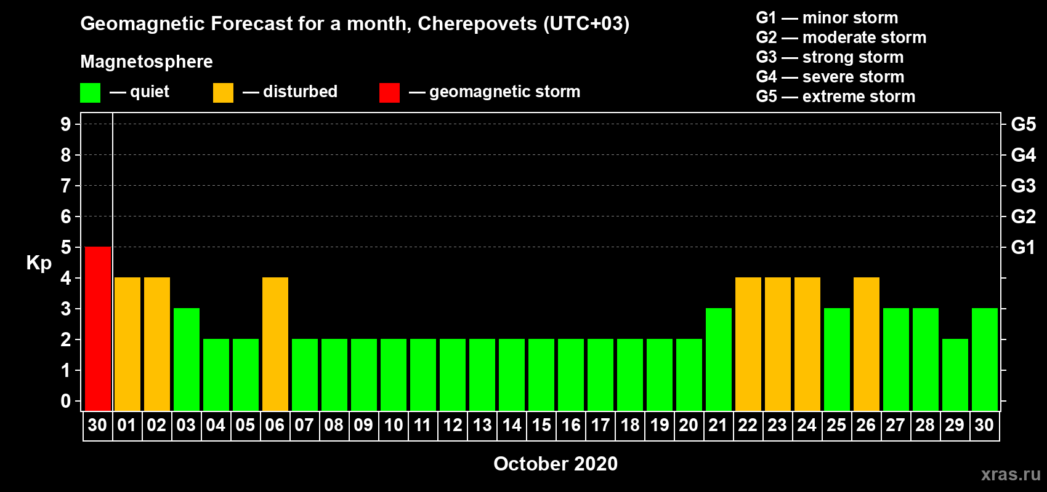Click the '— disturbed' legend label
This screenshot has width=1047, height=492.
(290, 92)
